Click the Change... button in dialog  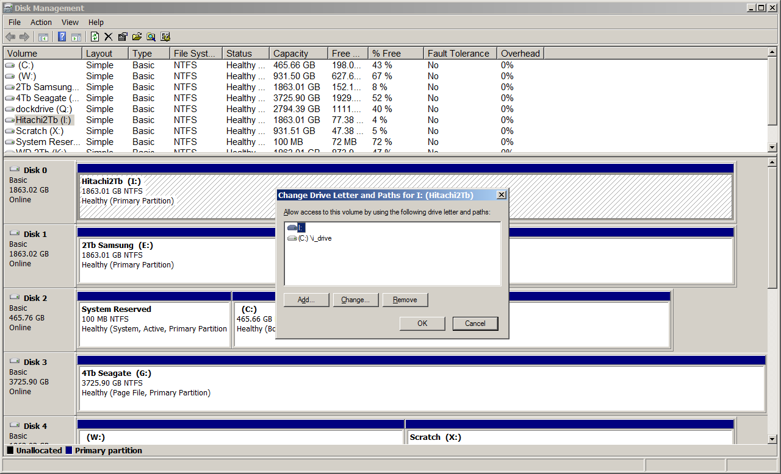[x=356, y=300]
